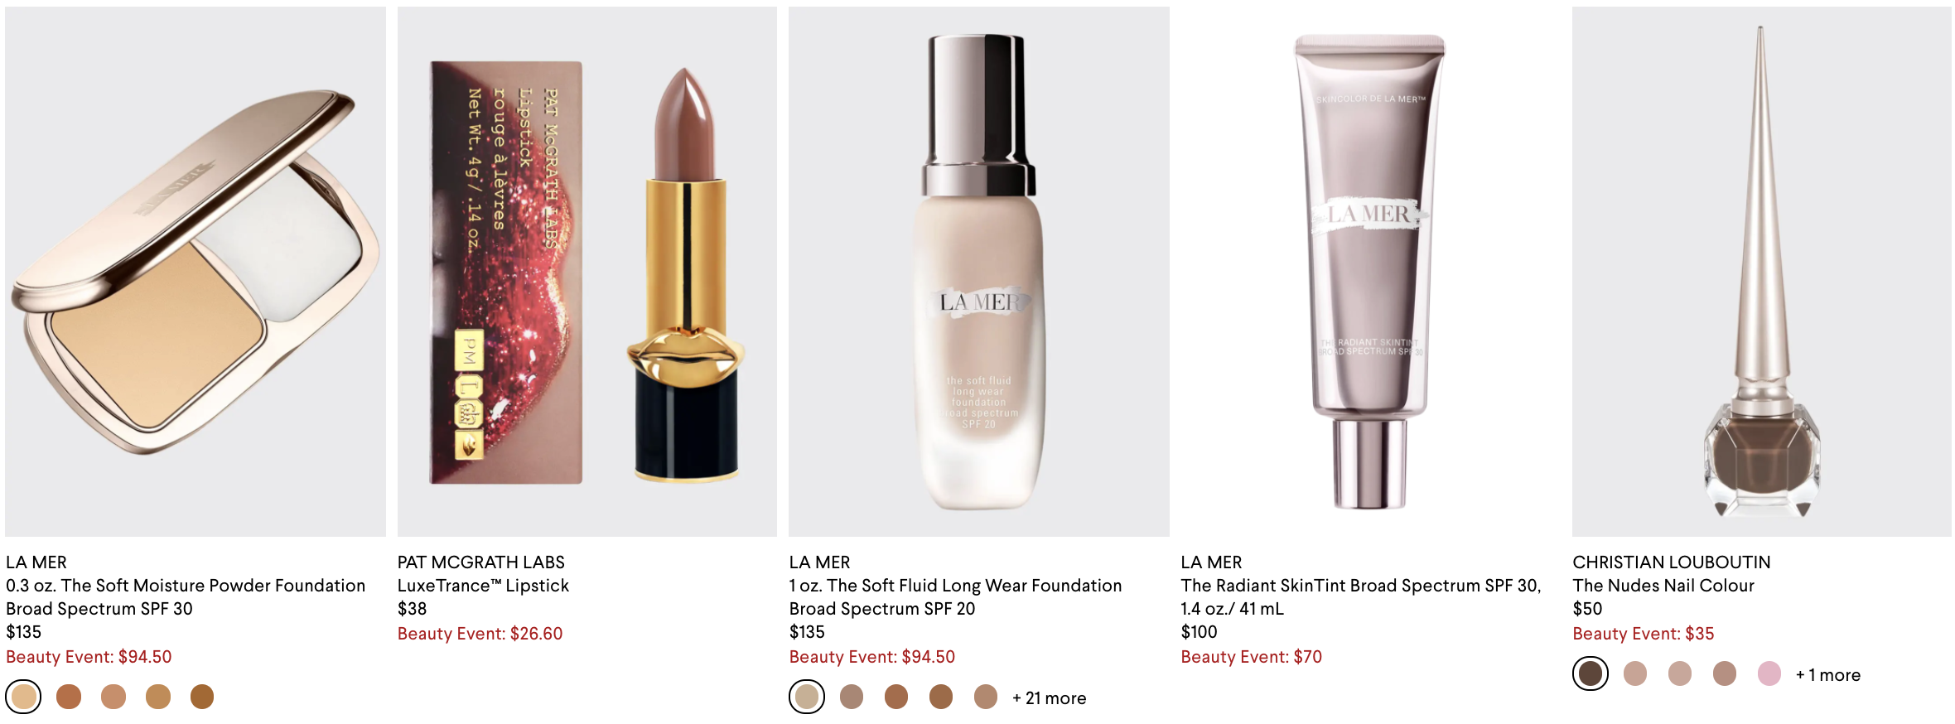Open the La Mer Radiant SkinTint tube image
This screenshot has width=1955, height=724.
(1370, 272)
